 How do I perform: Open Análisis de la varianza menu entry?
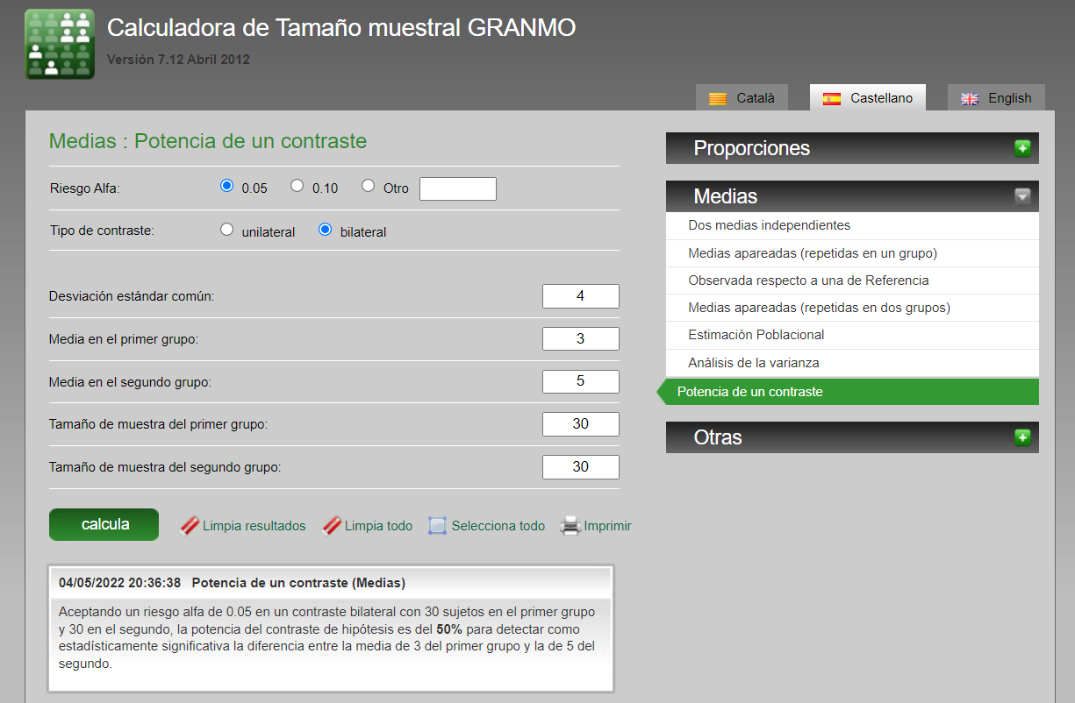pos(753,363)
